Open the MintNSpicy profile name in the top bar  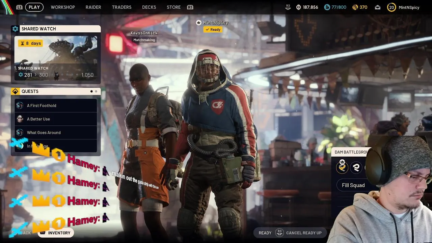click(409, 7)
